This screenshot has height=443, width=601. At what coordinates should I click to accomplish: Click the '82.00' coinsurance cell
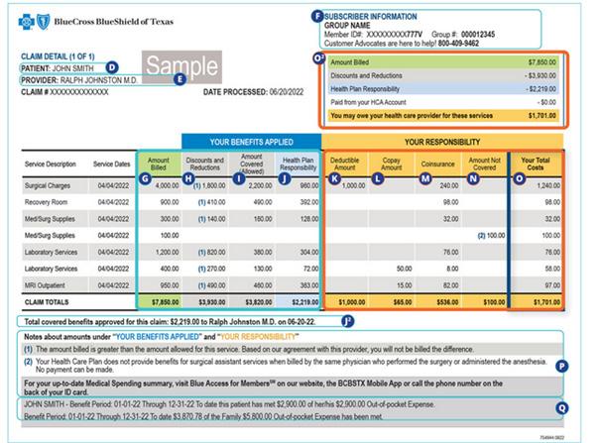(450, 285)
